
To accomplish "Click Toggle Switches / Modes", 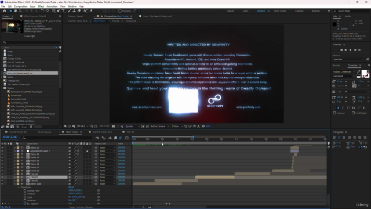I will 81,207.
